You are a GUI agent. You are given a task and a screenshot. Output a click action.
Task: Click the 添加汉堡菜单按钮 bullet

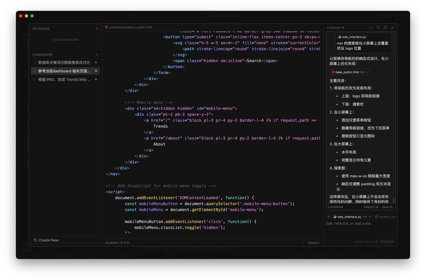356,120
